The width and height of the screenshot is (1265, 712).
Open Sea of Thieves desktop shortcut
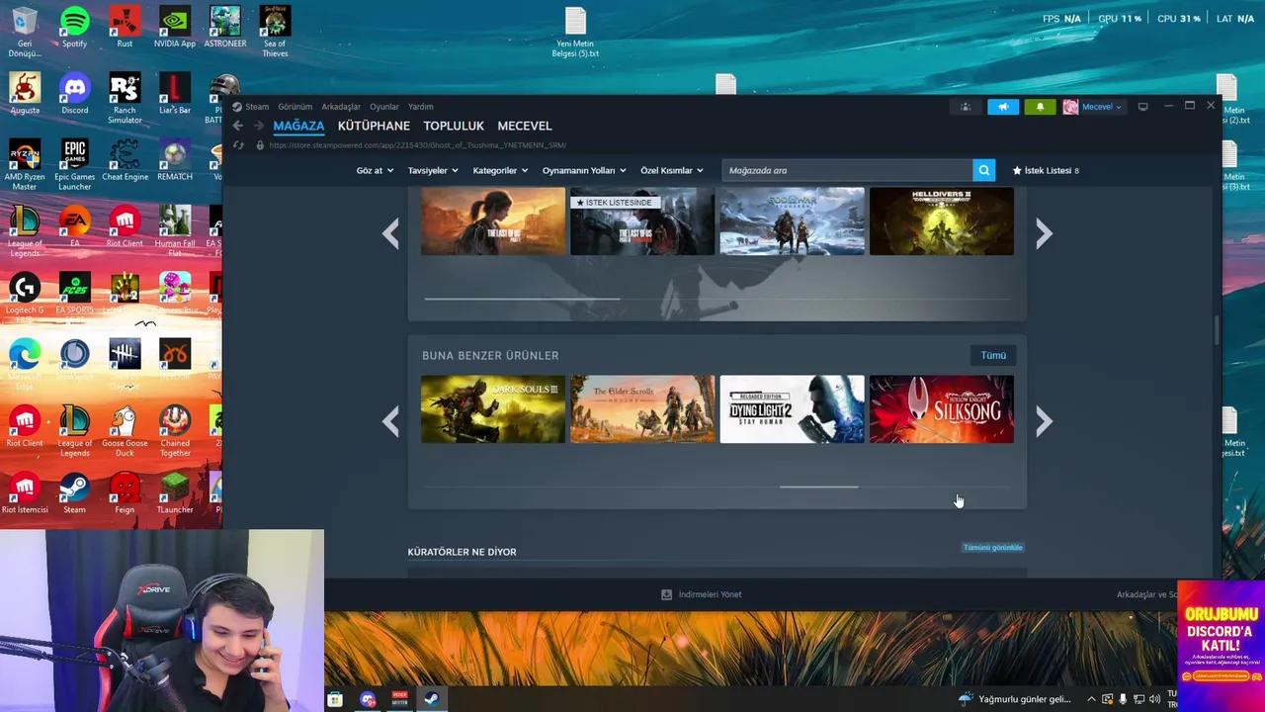point(275,32)
